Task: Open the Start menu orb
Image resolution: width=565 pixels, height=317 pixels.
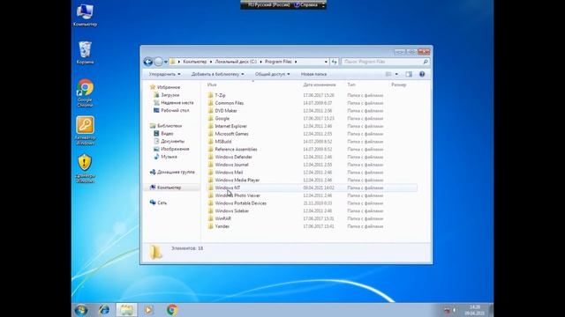Action: click(x=81, y=310)
